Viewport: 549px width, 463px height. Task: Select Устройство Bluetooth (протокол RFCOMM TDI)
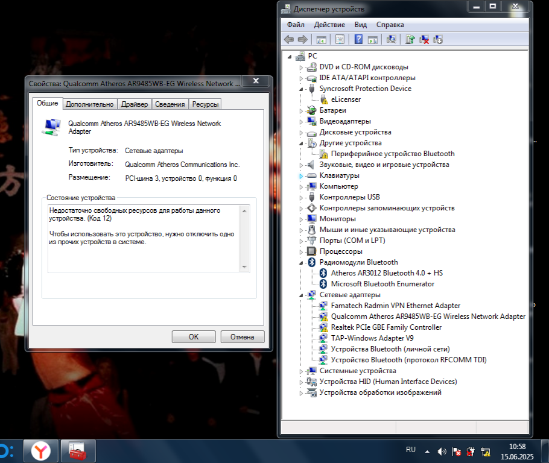[x=408, y=360]
